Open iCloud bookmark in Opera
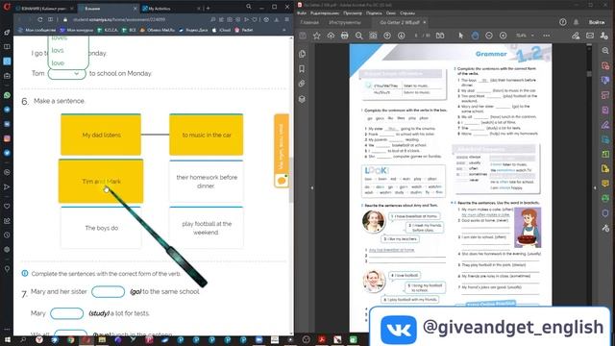Image resolution: width=615 pixels, height=346 pixels. point(222,30)
